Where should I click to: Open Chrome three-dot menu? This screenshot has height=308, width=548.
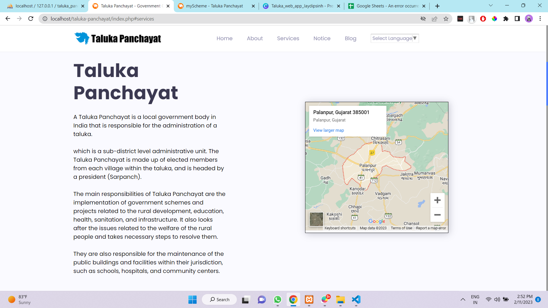click(x=540, y=19)
